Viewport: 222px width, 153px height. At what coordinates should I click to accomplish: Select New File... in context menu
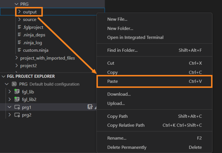pos(117,19)
